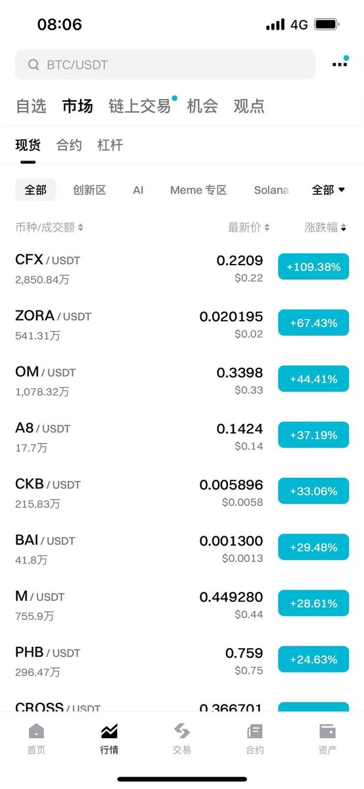Toggle 最新价 price sort arrows

(267, 228)
